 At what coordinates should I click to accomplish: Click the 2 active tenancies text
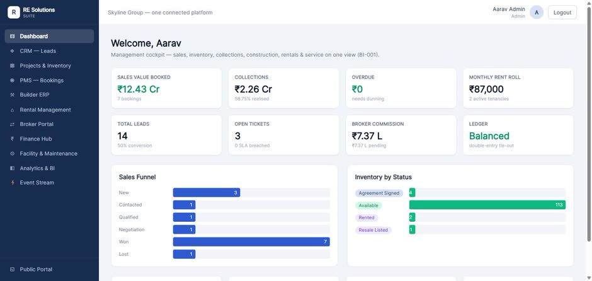489,99
